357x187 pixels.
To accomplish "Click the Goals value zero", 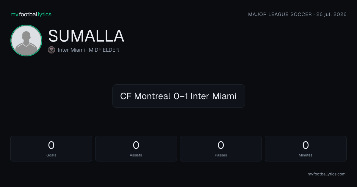I will pyautogui.click(x=51, y=145).
